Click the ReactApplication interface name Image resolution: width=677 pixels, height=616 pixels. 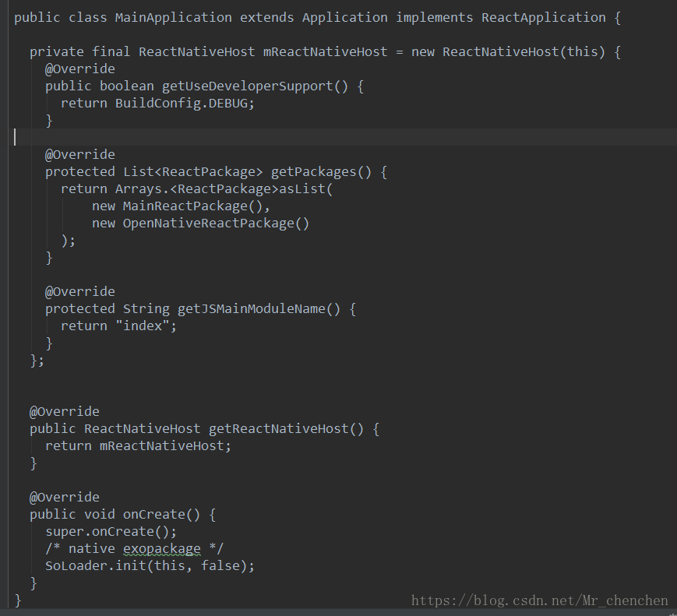[544, 18]
